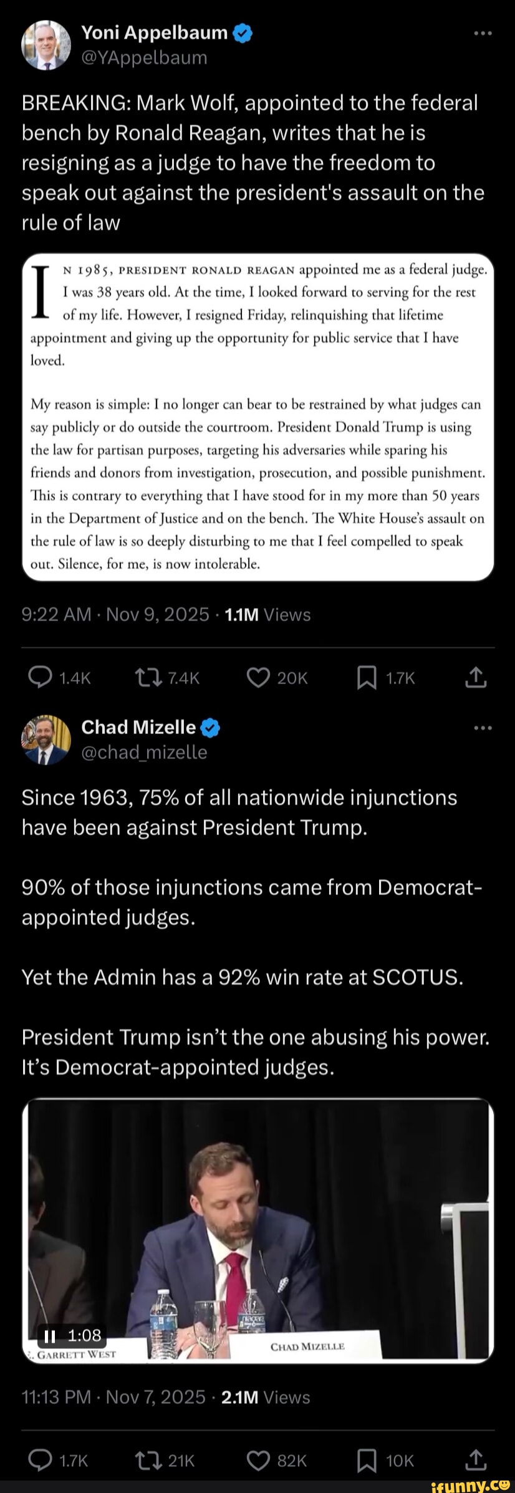The image size is (515, 1493).
Task: Visit the @chad_mizelle handle link
Action: pos(144,753)
